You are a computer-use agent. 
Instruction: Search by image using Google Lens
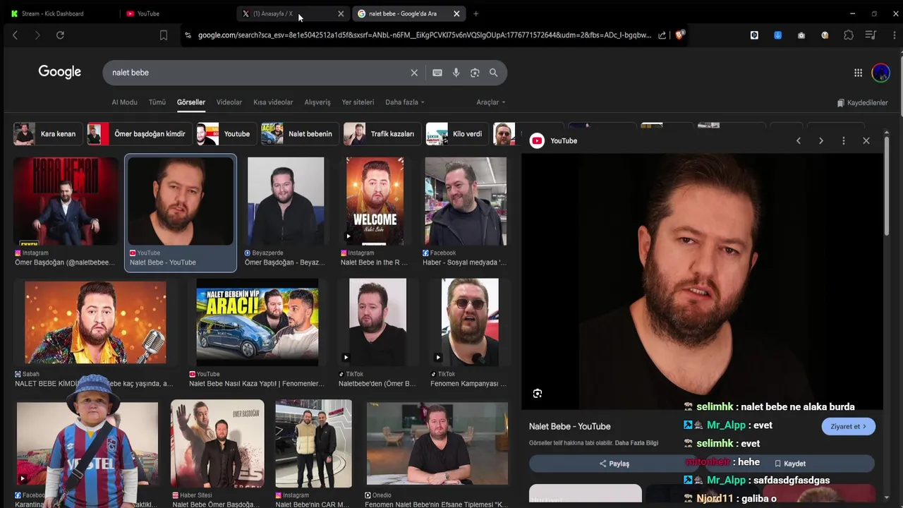click(475, 73)
